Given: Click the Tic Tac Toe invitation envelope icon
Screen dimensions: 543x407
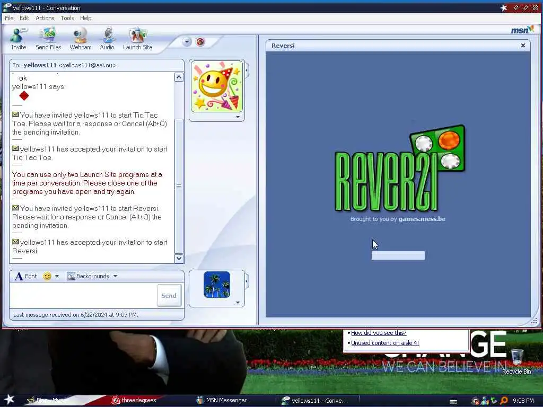Looking at the screenshot, I should [15, 114].
